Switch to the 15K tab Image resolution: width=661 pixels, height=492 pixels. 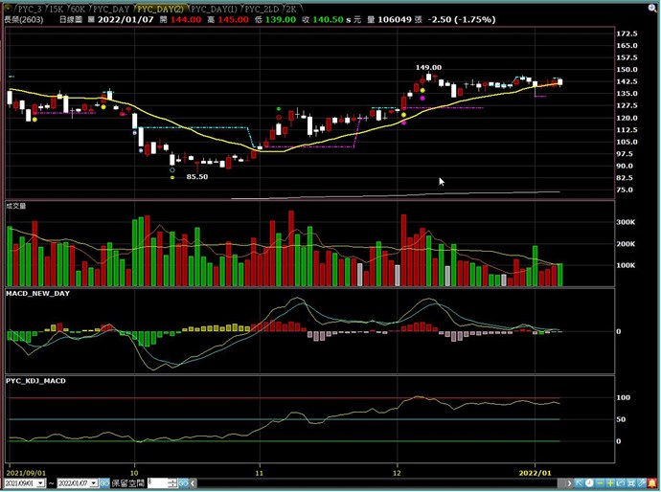click(56, 9)
